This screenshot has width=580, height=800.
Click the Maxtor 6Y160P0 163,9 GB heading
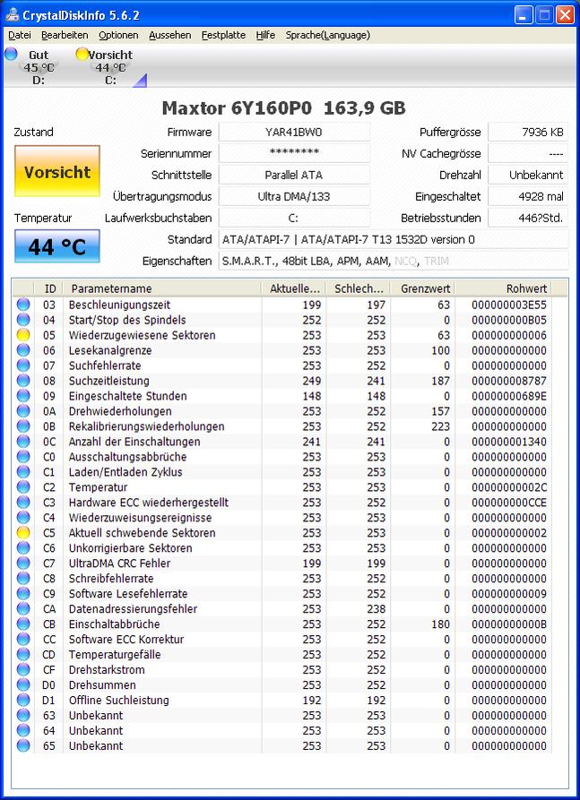(284, 108)
